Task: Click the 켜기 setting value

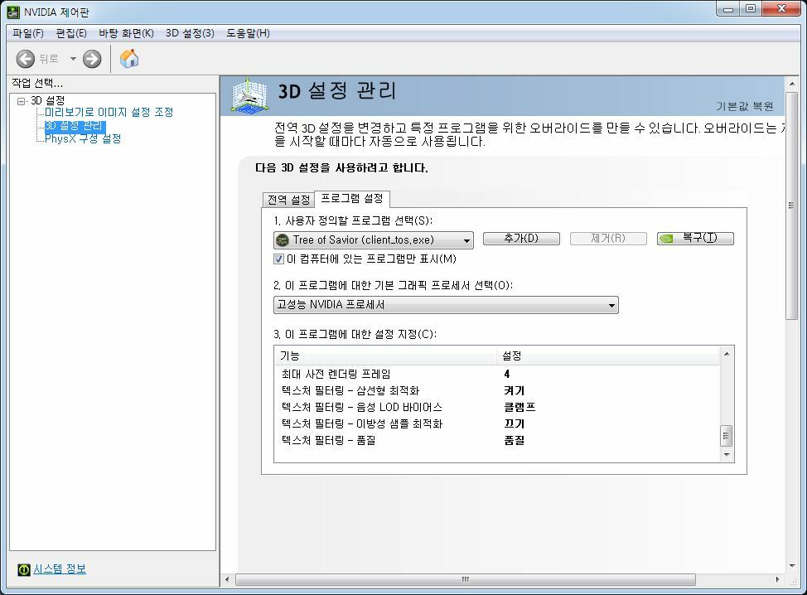Action: 515,390
